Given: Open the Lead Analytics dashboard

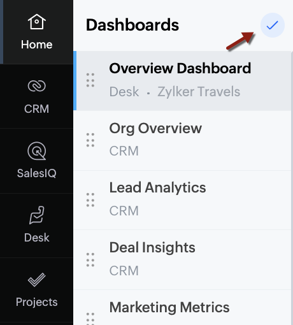Looking at the screenshot, I should tap(182, 200).
